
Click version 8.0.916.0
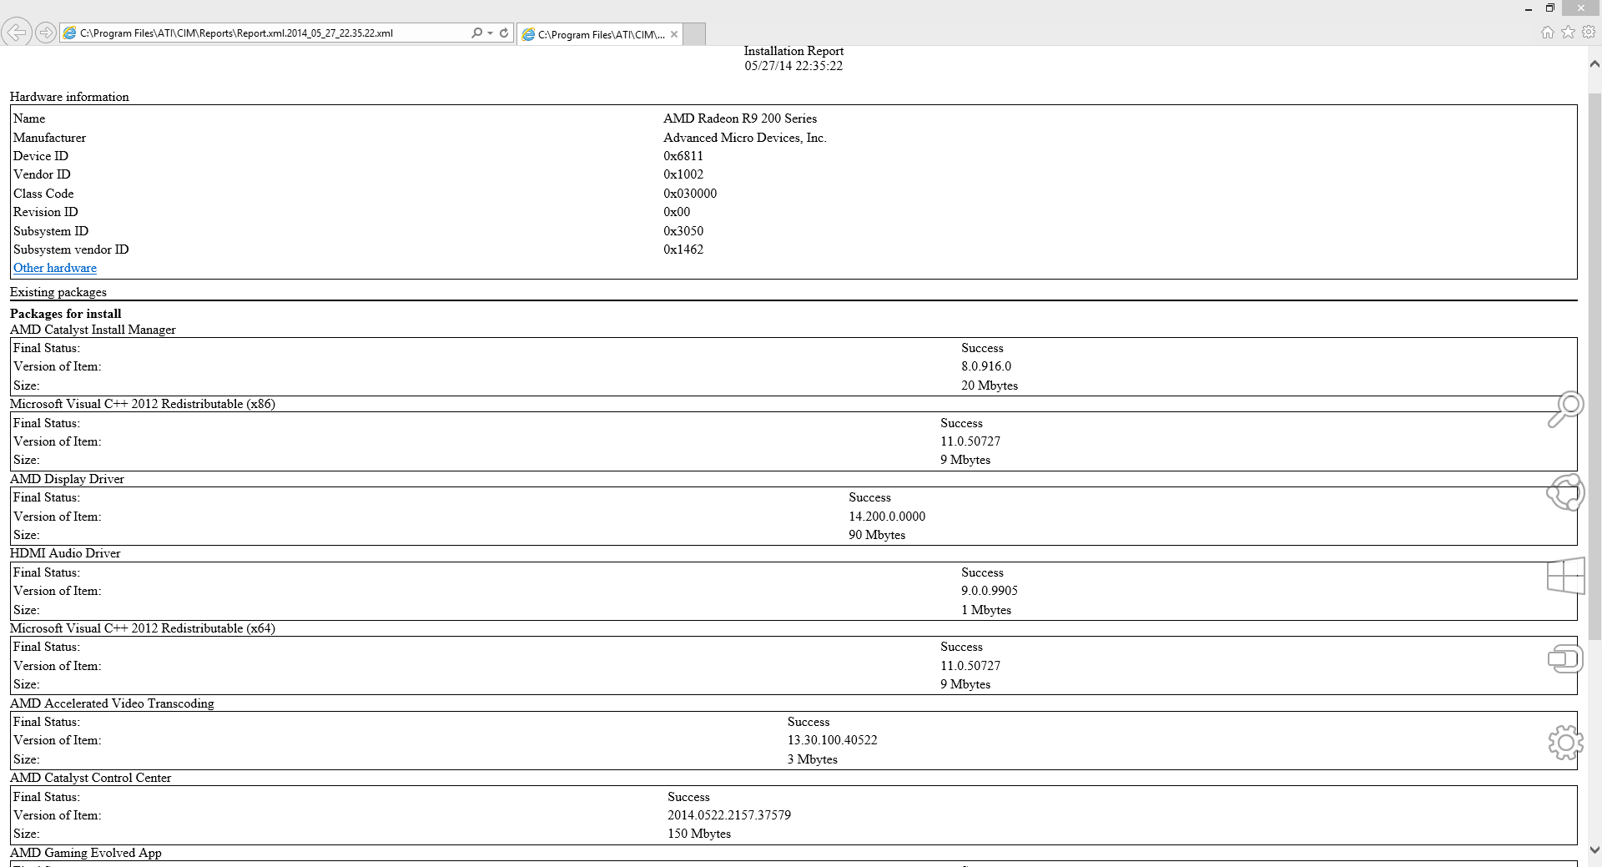tap(986, 366)
